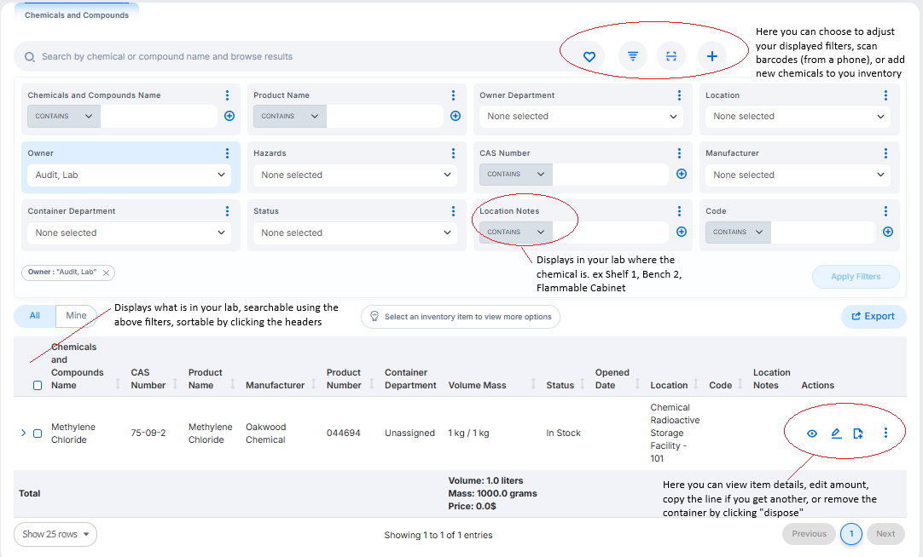The width and height of the screenshot is (923, 557).
Task: Select the header checkbox above the table
Action: (x=37, y=385)
